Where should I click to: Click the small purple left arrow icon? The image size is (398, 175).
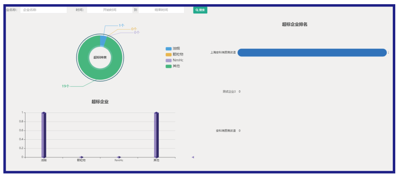[x=193, y=157]
